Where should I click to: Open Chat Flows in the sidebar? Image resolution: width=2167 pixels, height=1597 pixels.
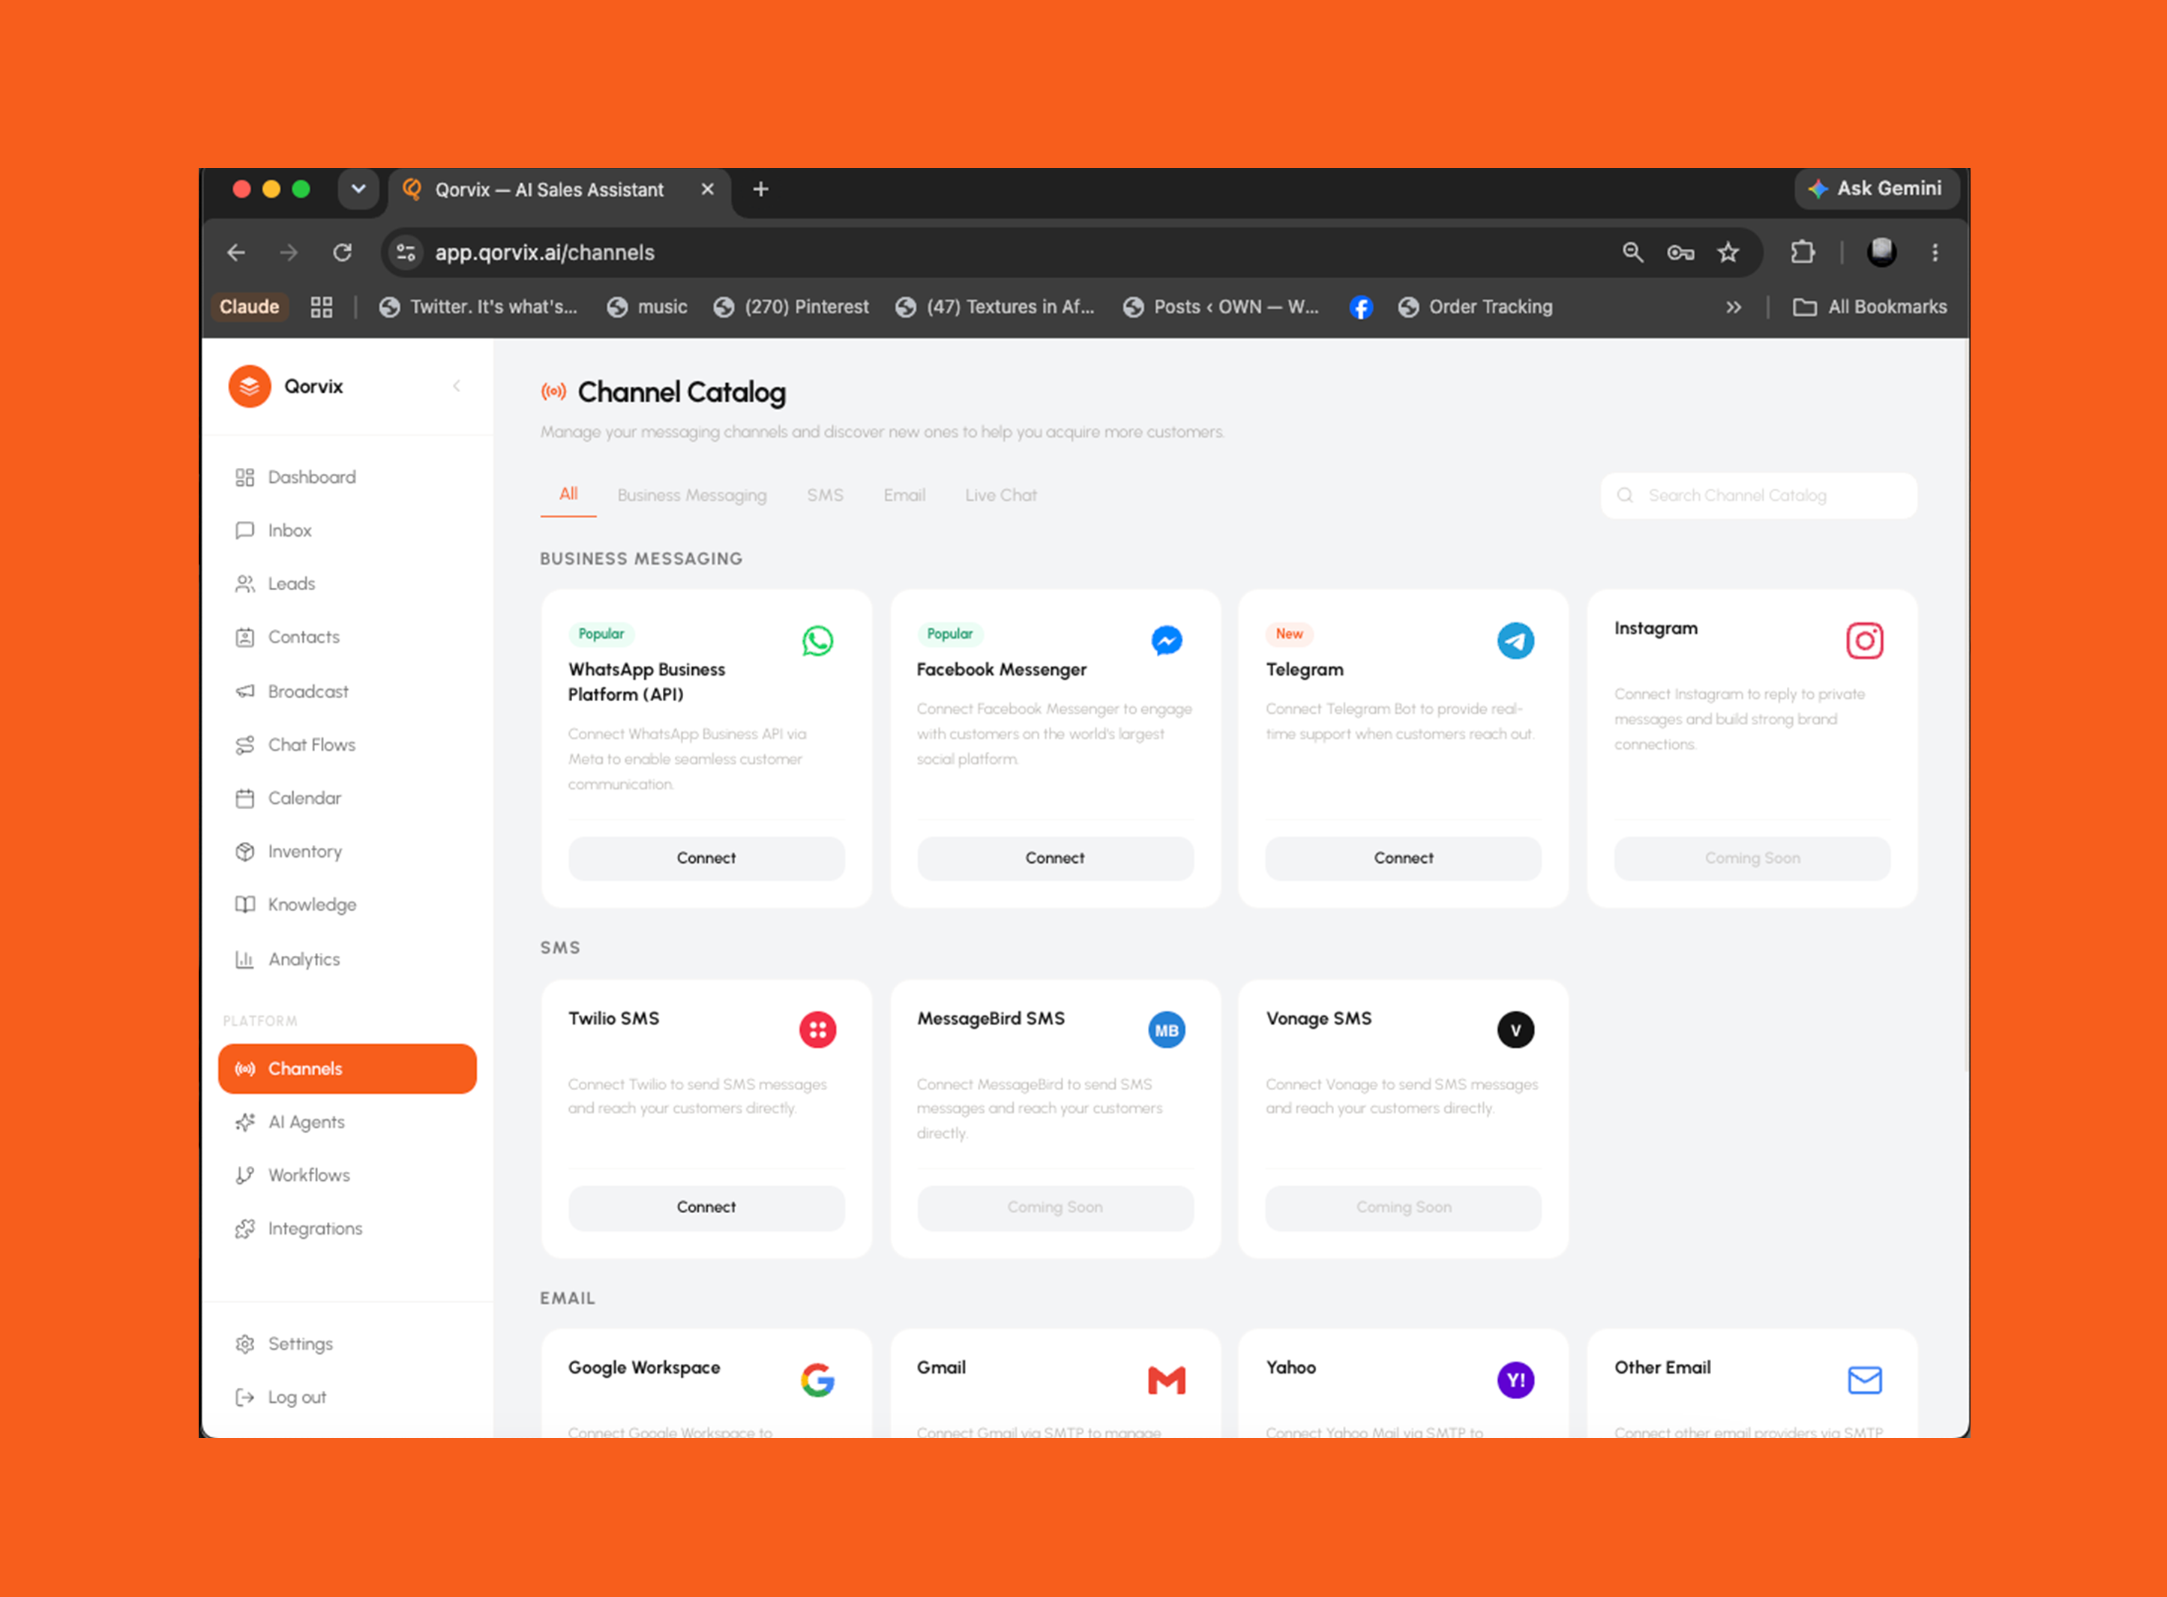(348, 745)
